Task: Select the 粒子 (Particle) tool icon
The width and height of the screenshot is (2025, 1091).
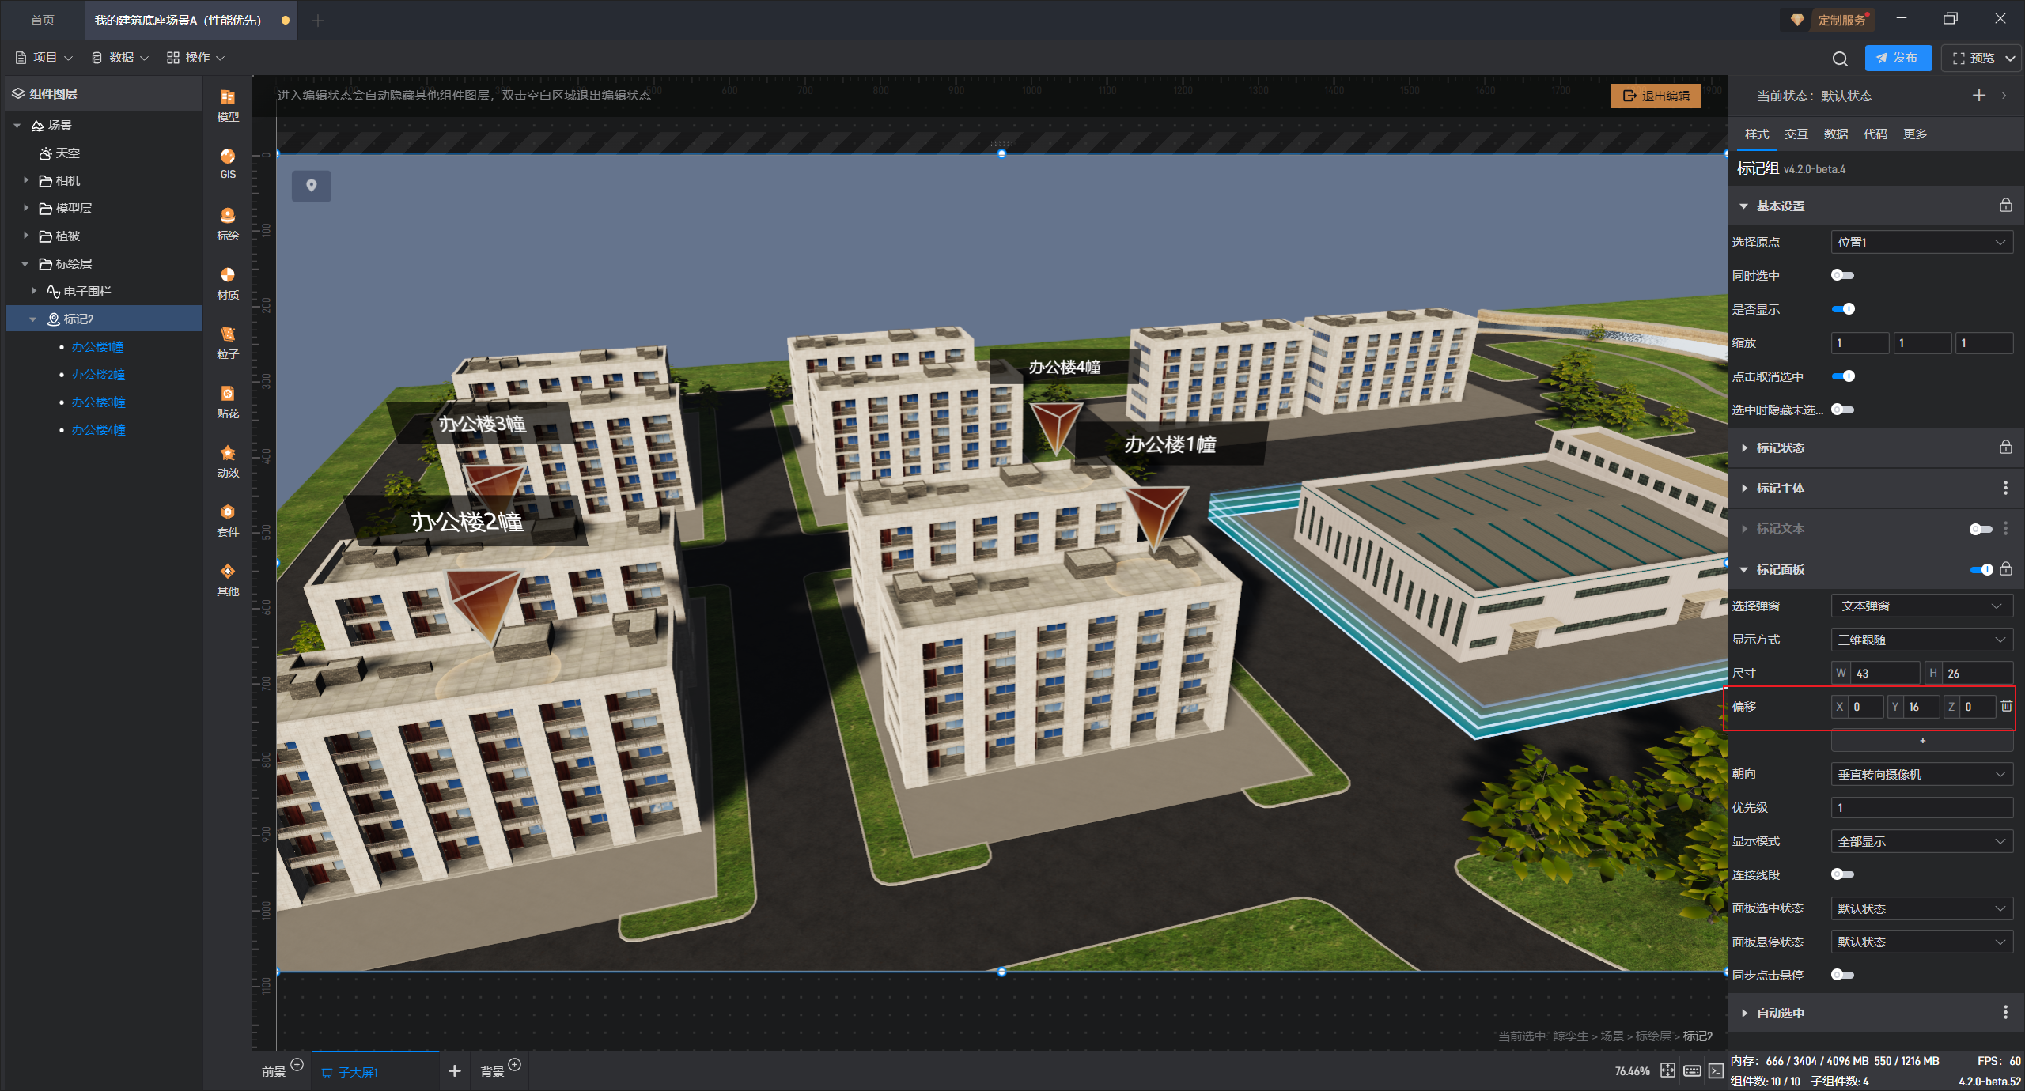Action: click(228, 342)
